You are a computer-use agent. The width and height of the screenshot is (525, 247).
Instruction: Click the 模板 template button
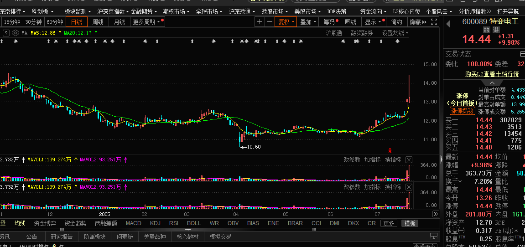pos(410,224)
